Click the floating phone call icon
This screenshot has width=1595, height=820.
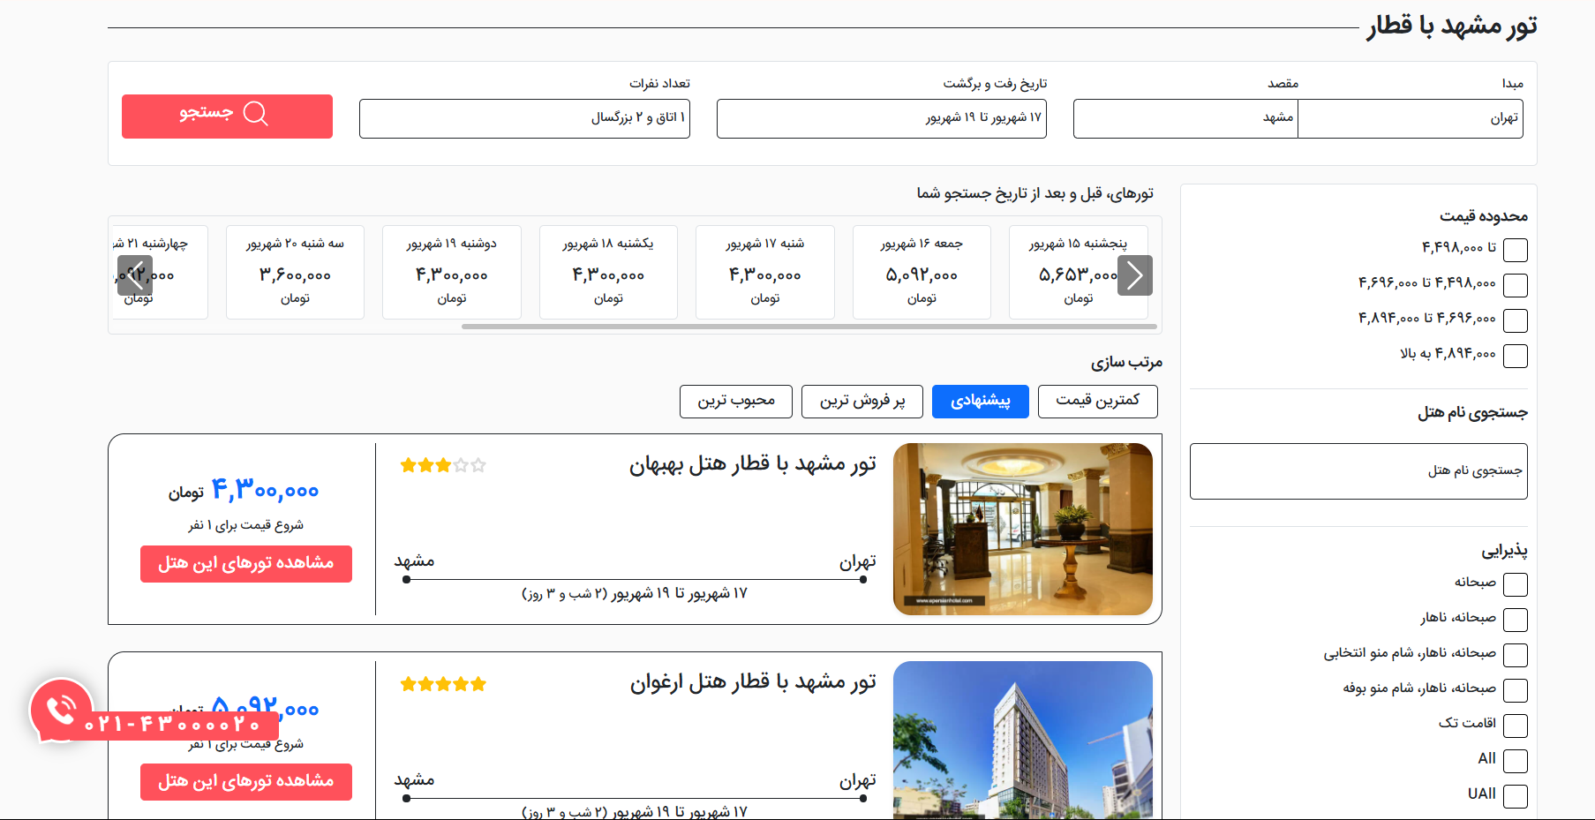[x=61, y=710]
